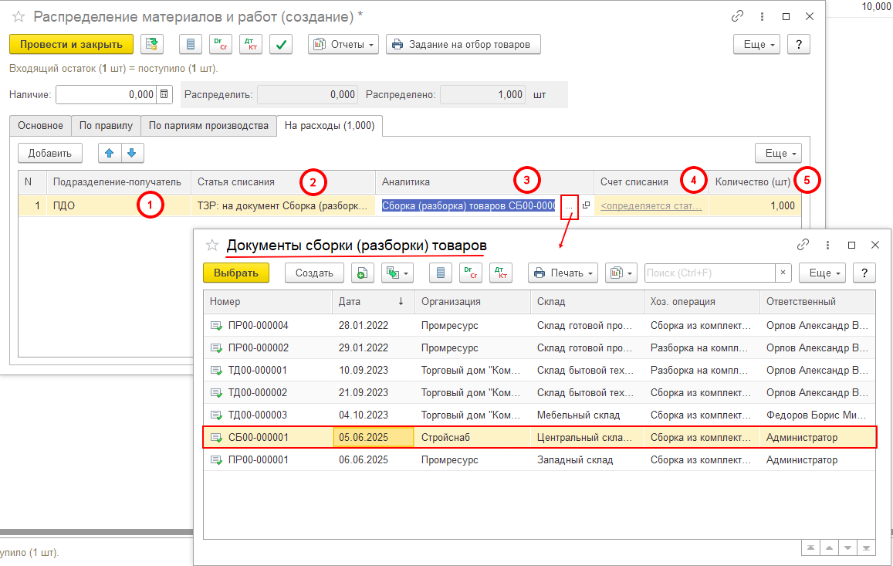893x566 pixels.
Task: Click the green checkmark post icon
Action: click(x=281, y=45)
